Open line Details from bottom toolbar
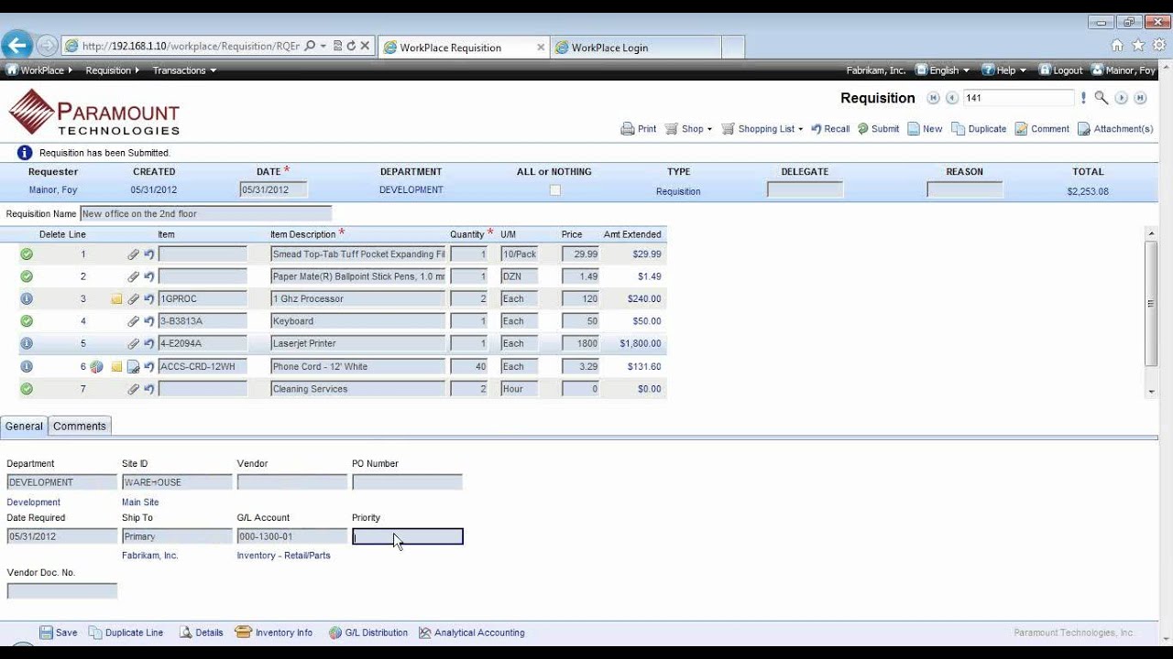1173x659 pixels. [x=201, y=632]
